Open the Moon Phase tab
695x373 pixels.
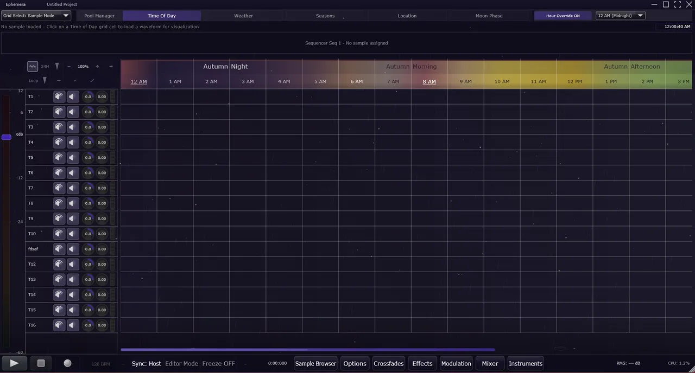pyautogui.click(x=489, y=16)
